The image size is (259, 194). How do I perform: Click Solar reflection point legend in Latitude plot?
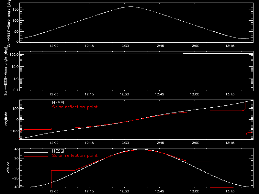point(75,156)
